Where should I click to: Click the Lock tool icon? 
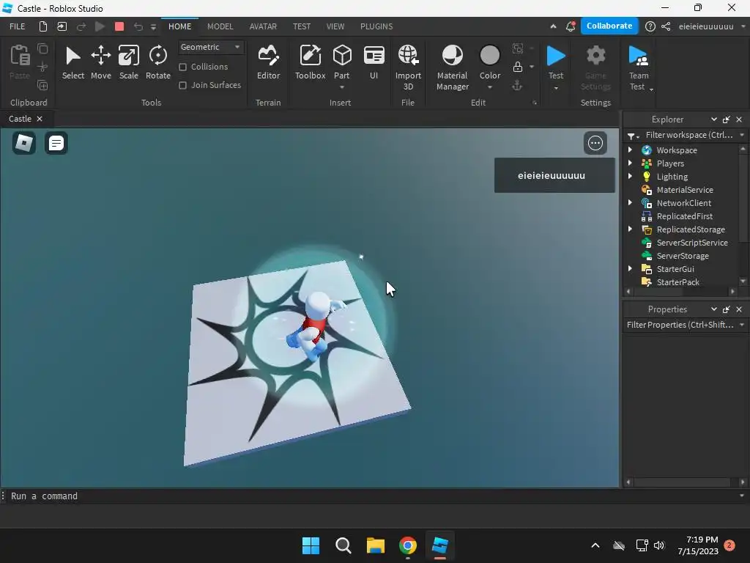point(518,67)
